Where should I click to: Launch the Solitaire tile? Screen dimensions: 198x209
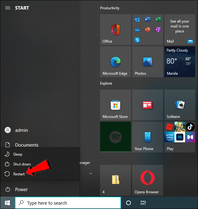[x=180, y=105]
